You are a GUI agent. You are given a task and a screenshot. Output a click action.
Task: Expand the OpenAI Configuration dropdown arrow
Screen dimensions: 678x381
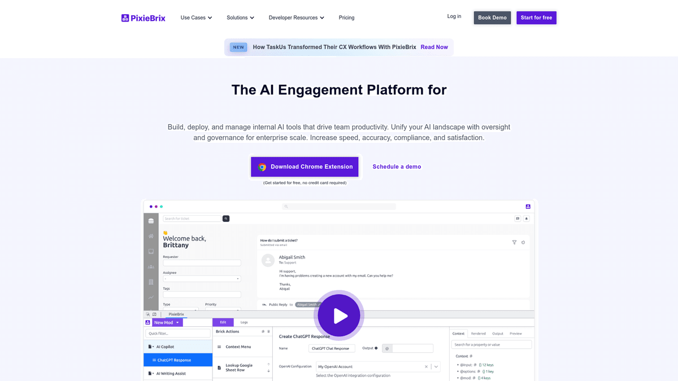[436, 367]
